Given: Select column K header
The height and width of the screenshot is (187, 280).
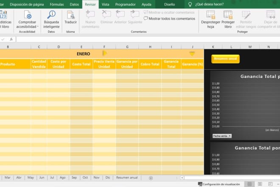Looking at the screenshot, I should coord(213,47).
